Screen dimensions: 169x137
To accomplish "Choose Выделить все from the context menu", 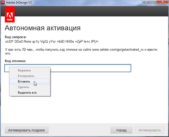I will tap(30, 92).
